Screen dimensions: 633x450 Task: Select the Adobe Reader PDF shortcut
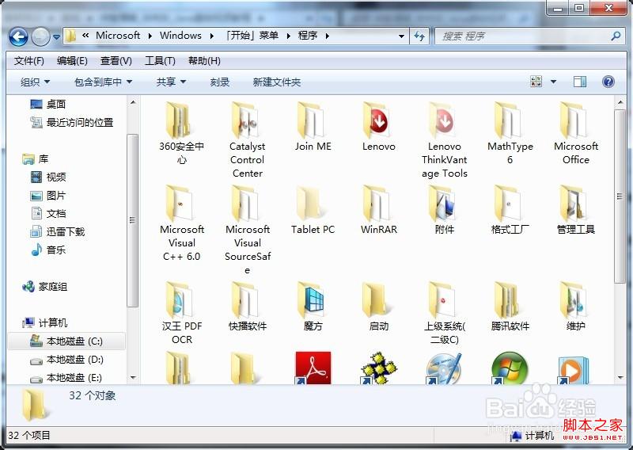[313, 368]
